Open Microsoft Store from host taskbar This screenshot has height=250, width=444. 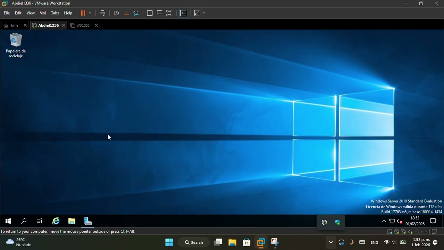point(247,242)
